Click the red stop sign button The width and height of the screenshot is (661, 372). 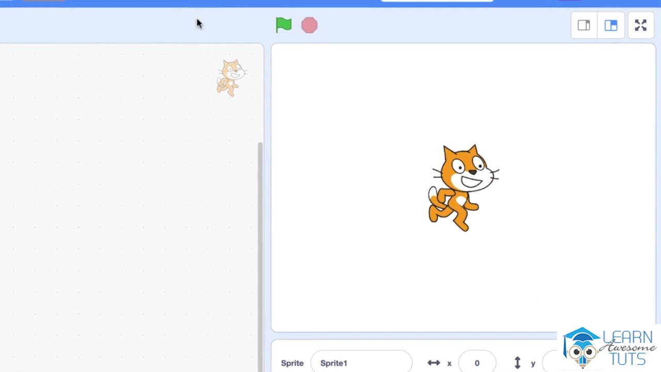click(309, 25)
